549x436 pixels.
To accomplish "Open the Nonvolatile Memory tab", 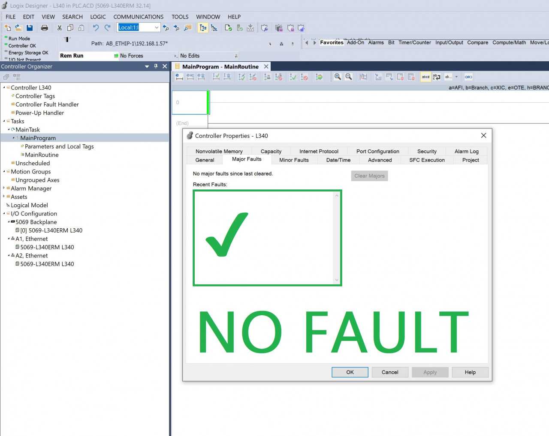I will click(x=219, y=151).
